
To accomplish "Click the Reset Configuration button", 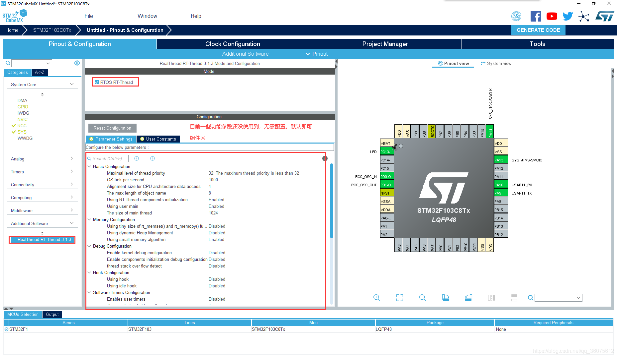I will [112, 128].
